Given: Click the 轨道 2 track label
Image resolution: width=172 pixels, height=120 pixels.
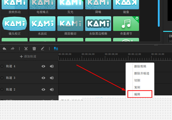Looking at the screenshot, I should point(11,90).
